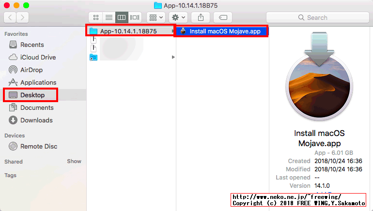373x211 pixels.
Task: Click the green zoom window button
Action: (x=26, y=5)
